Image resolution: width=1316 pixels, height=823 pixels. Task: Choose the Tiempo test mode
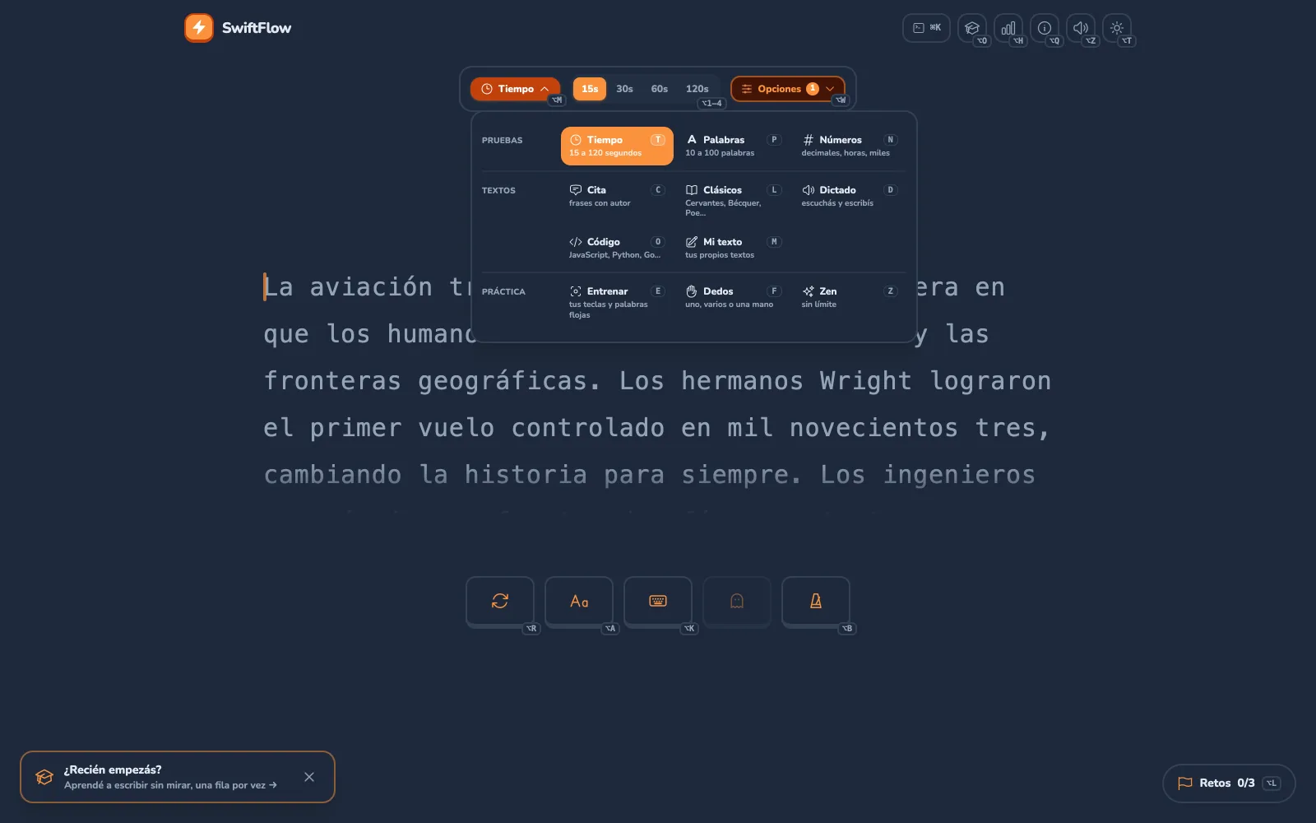click(617, 146)
